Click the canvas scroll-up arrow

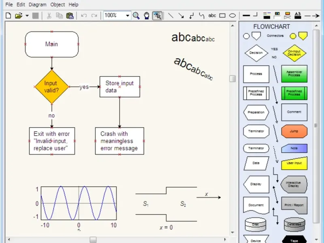232,26
